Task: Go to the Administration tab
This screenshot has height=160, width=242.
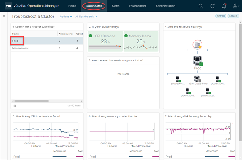Action: 165,6
